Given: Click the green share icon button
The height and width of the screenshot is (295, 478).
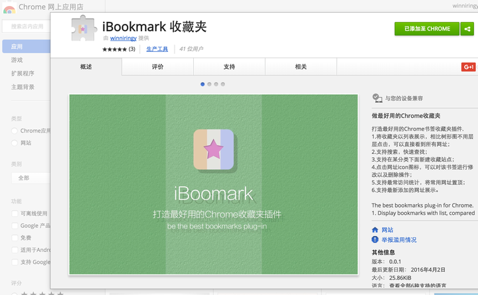Looking at the screenshot, I should 467,29.
